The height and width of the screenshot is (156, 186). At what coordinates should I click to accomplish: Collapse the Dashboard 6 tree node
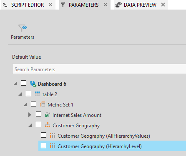point(15,84)
